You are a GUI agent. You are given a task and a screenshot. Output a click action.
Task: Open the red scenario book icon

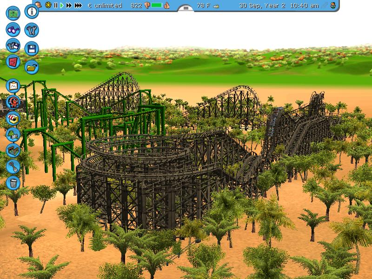13,62
